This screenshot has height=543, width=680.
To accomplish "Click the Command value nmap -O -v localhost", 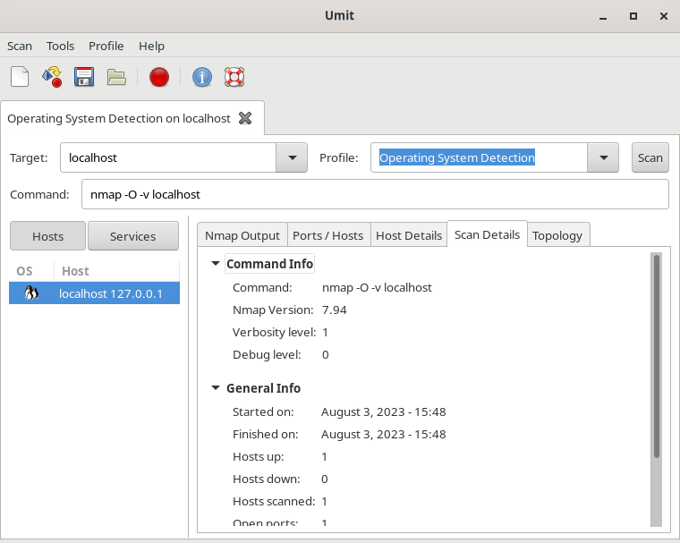I will tap(377, 287).
